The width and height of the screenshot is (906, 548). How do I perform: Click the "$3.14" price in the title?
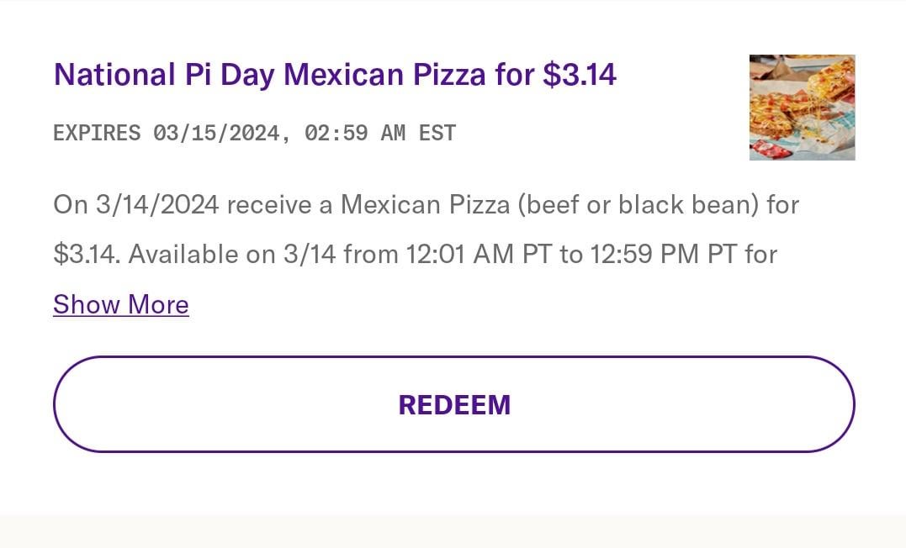coord(580,75)
